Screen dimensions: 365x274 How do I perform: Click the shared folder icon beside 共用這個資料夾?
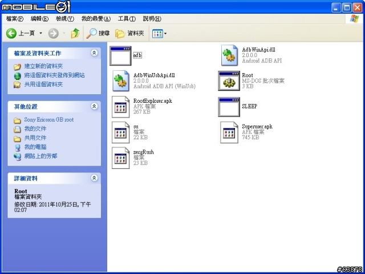(17, 84)
